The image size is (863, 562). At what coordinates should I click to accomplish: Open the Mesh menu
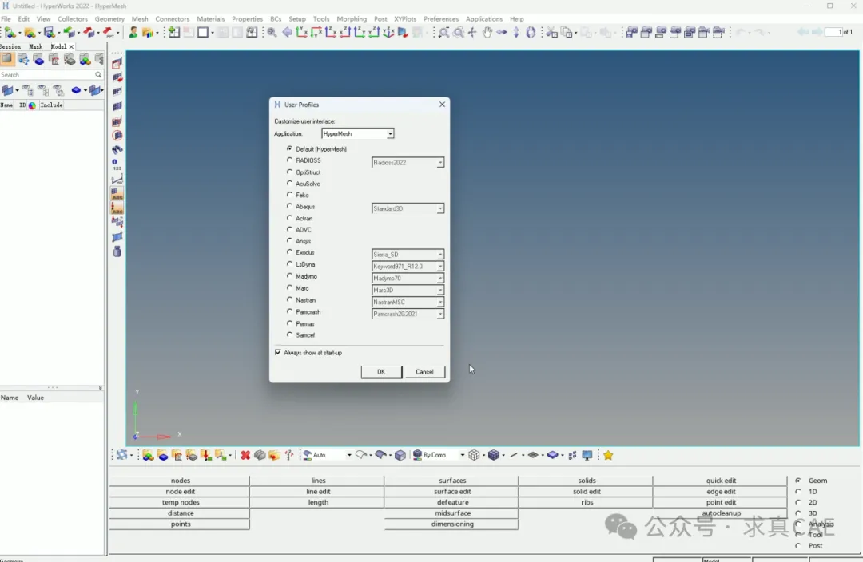tap(140, 18)
